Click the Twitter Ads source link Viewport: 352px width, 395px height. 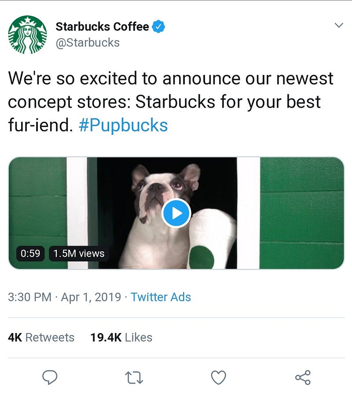161,297
